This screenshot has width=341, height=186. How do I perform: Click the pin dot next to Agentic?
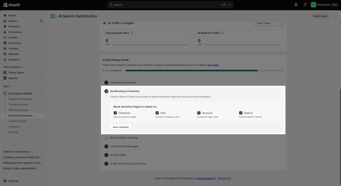click(42, 78)
